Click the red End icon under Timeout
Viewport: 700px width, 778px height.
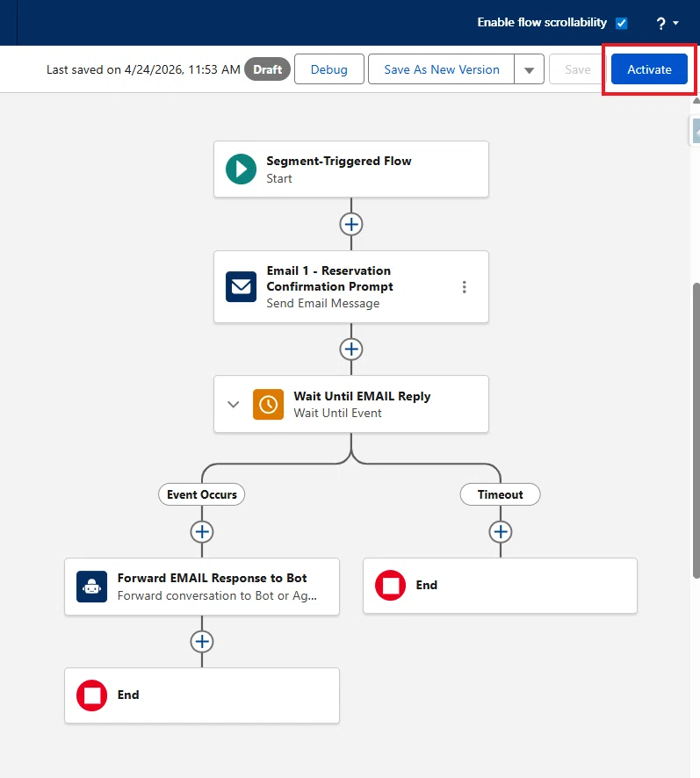click(x=390, y=586)
